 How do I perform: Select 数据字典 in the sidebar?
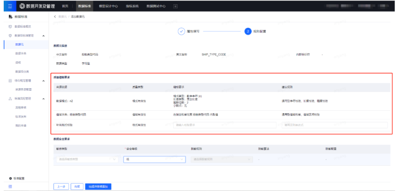tap(21, 54)
